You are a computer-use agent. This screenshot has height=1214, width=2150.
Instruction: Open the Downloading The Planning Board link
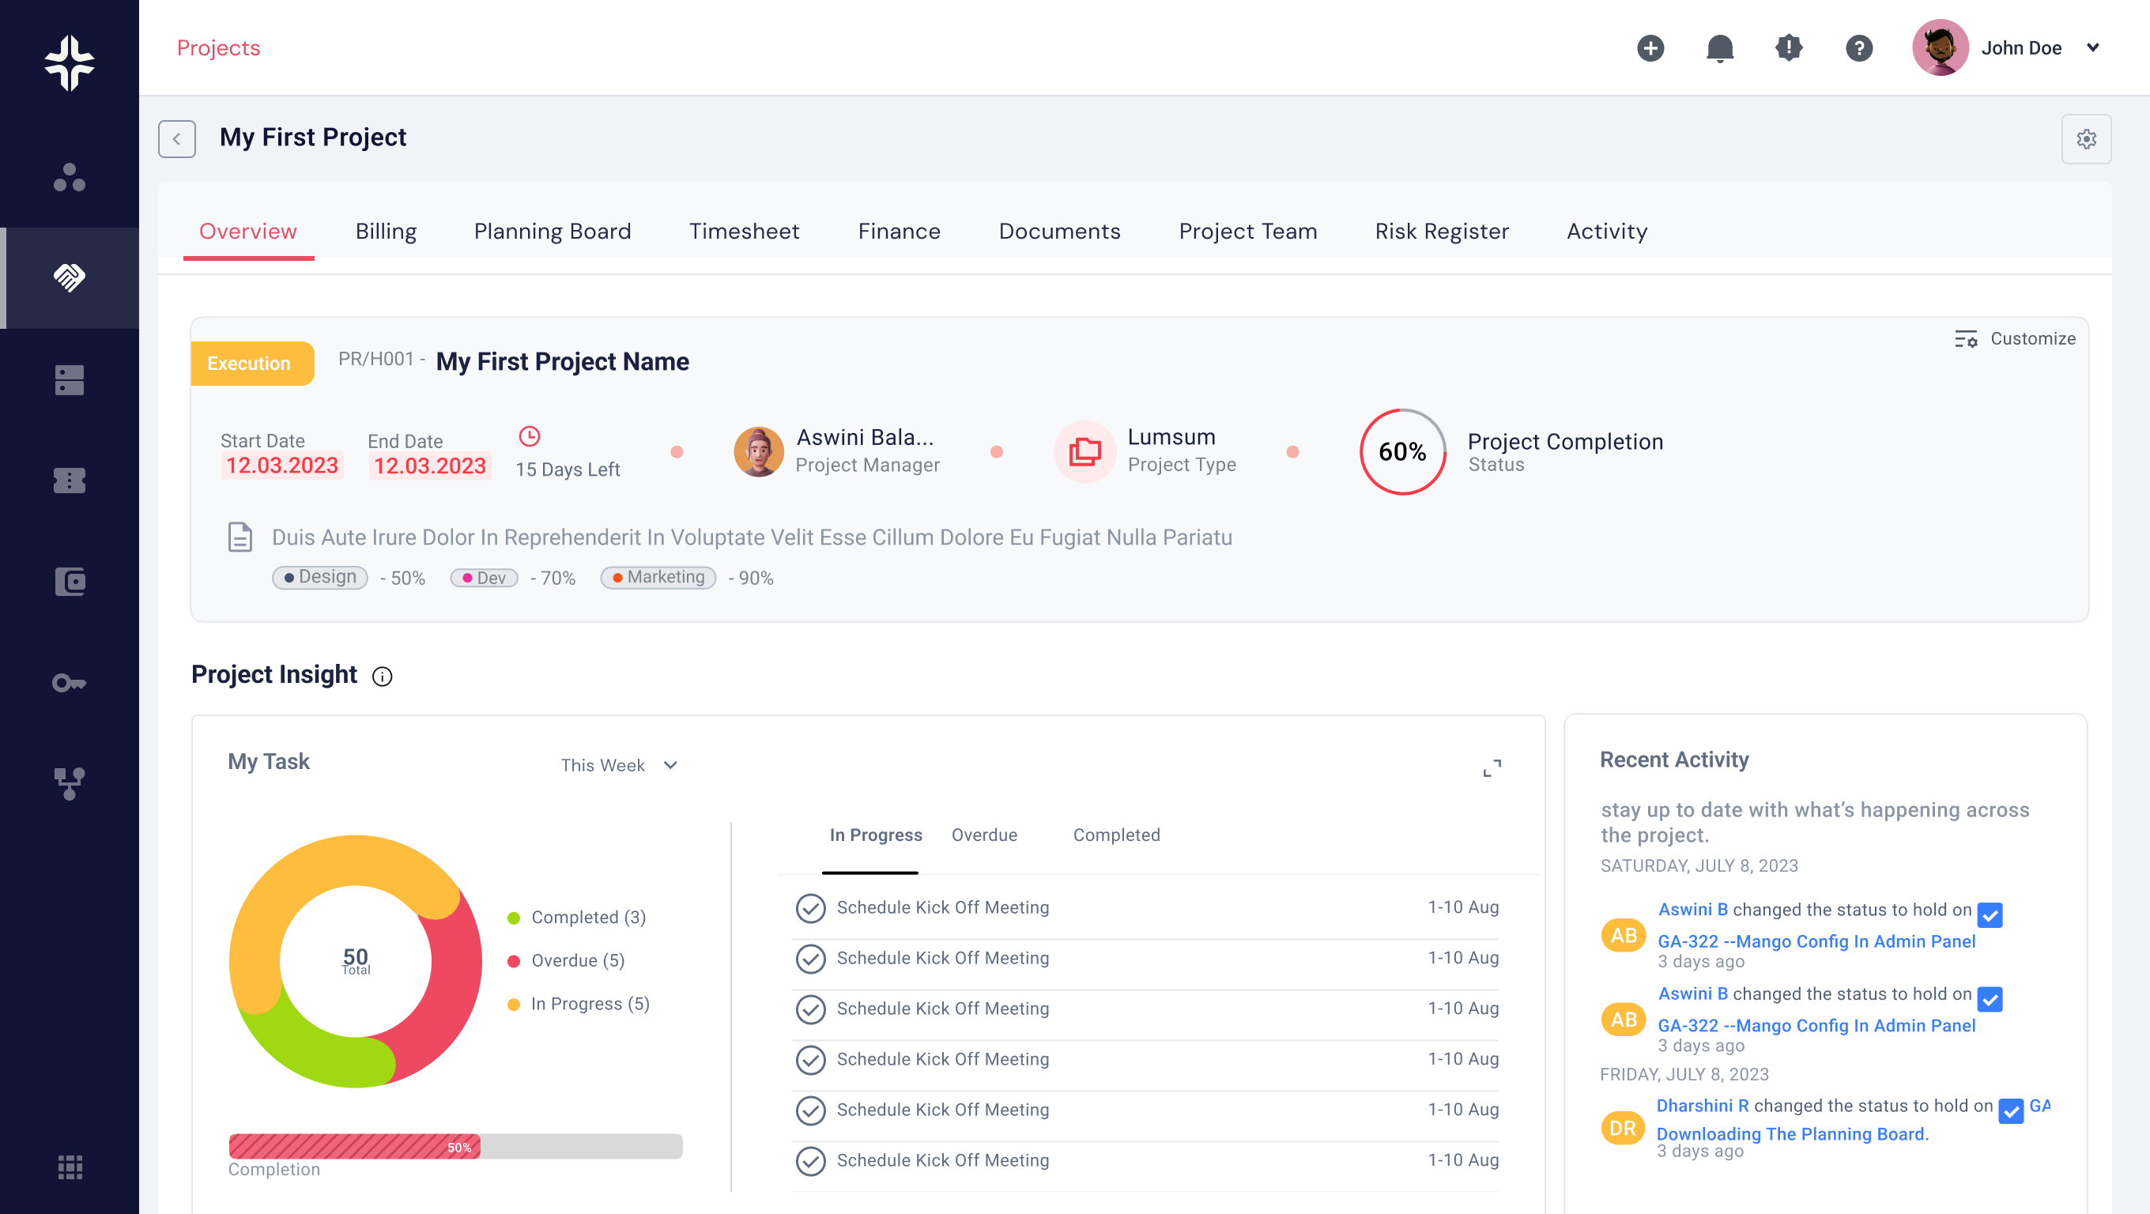click(x=1792, y=1134)
